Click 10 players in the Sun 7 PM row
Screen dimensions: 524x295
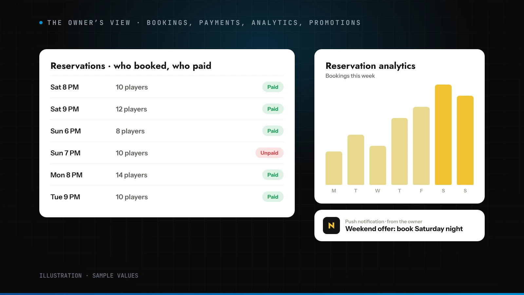(132, 153)
